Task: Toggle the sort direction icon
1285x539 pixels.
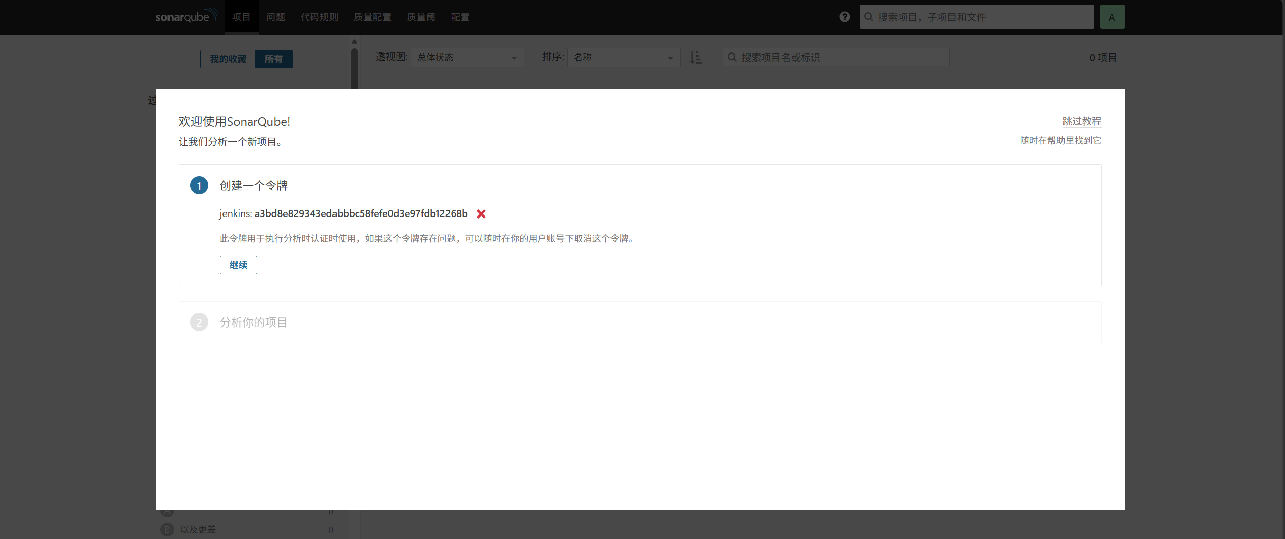Action: click(696, 58)
